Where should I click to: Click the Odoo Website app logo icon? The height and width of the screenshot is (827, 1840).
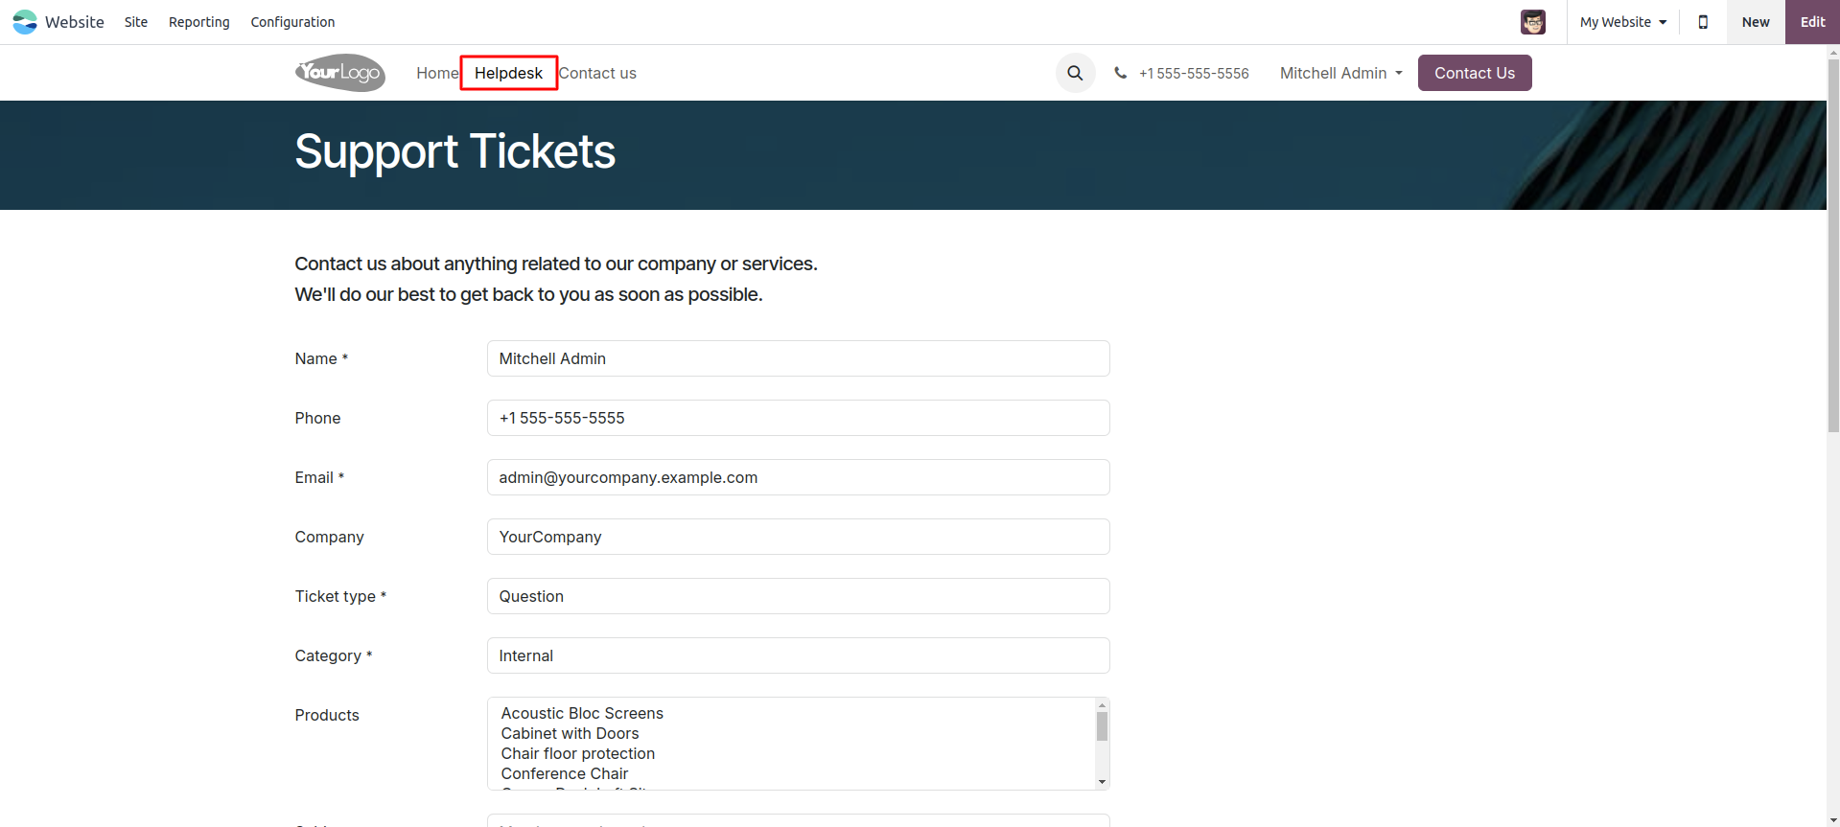coord(25,22)
